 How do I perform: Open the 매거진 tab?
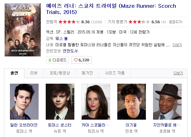[x=87, y=73]
